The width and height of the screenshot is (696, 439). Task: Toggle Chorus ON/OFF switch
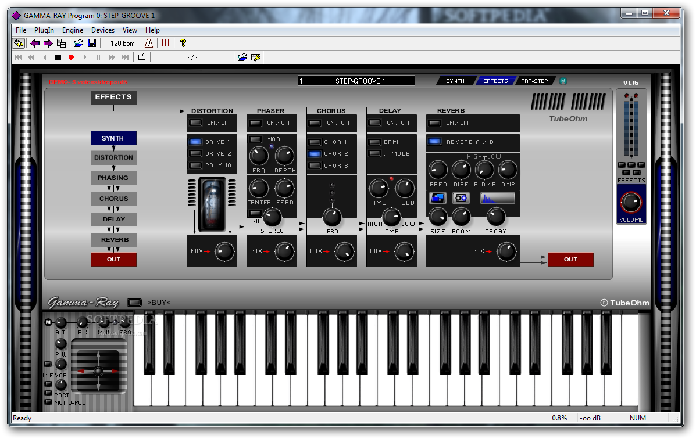point(315,123)
